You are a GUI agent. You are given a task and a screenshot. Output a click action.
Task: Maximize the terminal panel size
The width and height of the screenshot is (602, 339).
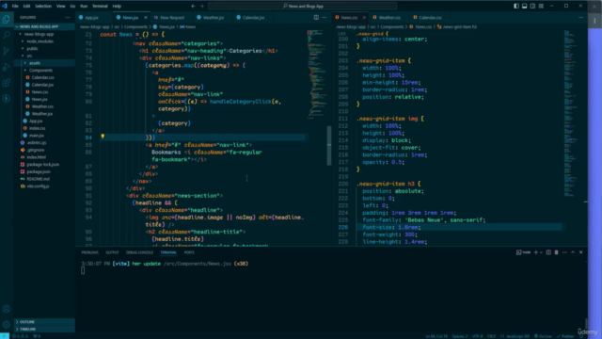(x=573, y=252)
